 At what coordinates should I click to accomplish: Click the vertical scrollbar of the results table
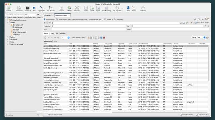coord(209,63)
